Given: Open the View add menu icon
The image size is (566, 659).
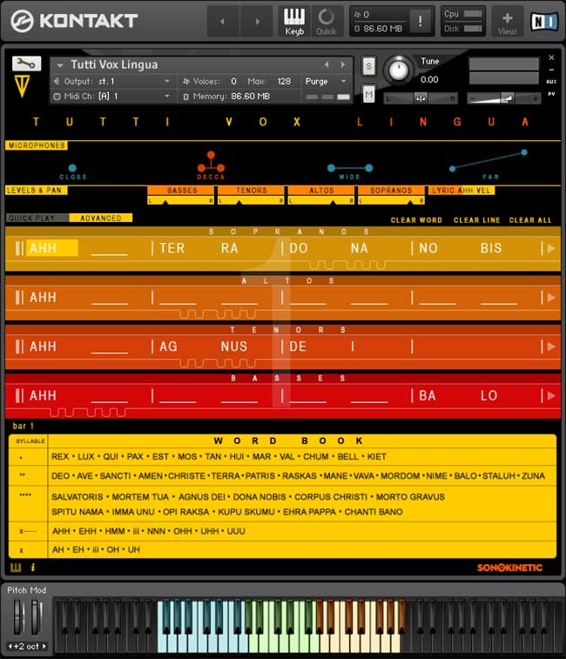Looking at the screenshot, I should (x=507, y=21).
